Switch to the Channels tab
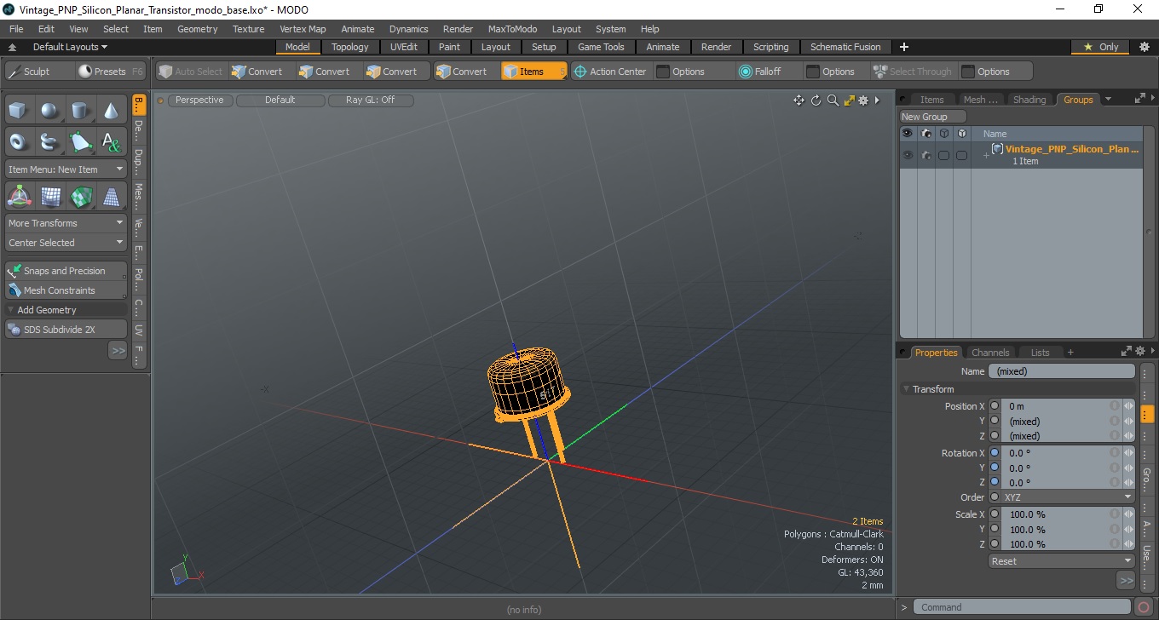Screen dimensions: 1159x620 coord(990,353)
